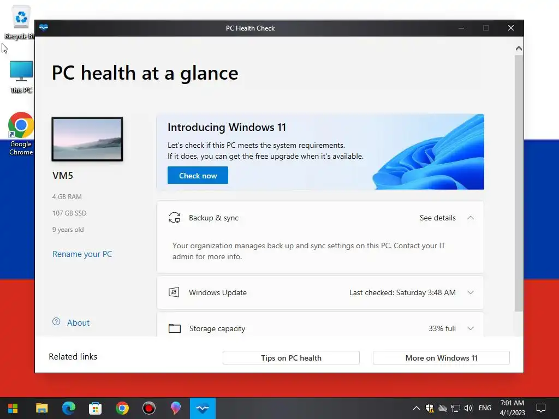This screenshot has width=559, height=419.
Task: Launch Chrome from the taskbar
Action: 122,408
